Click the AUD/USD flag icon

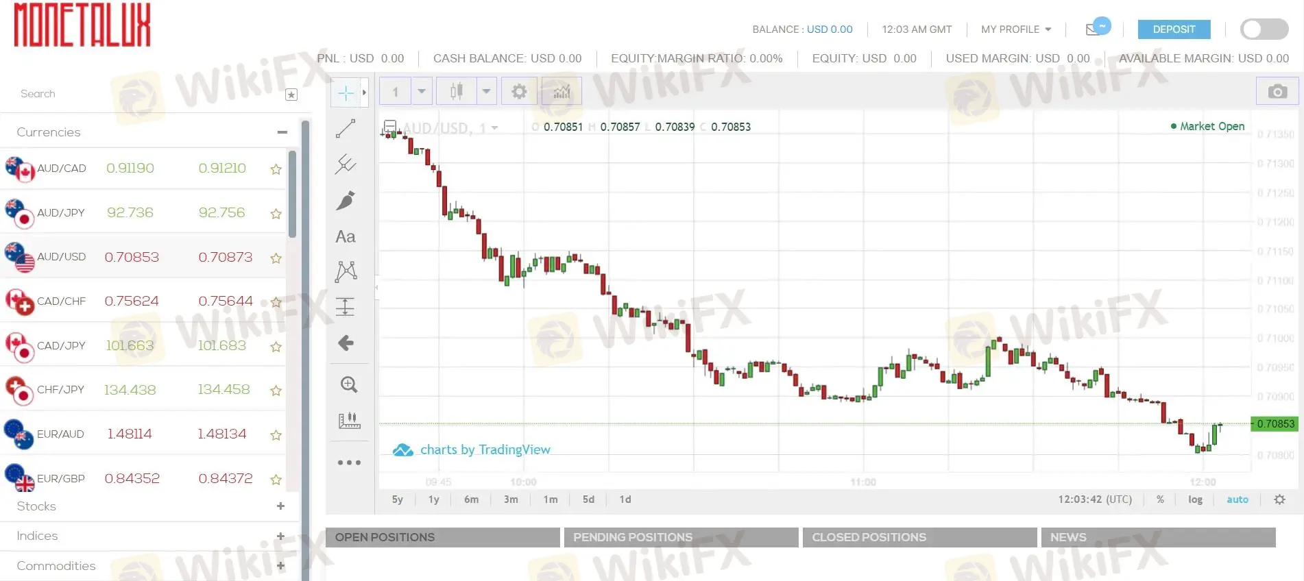pos(19,257)
